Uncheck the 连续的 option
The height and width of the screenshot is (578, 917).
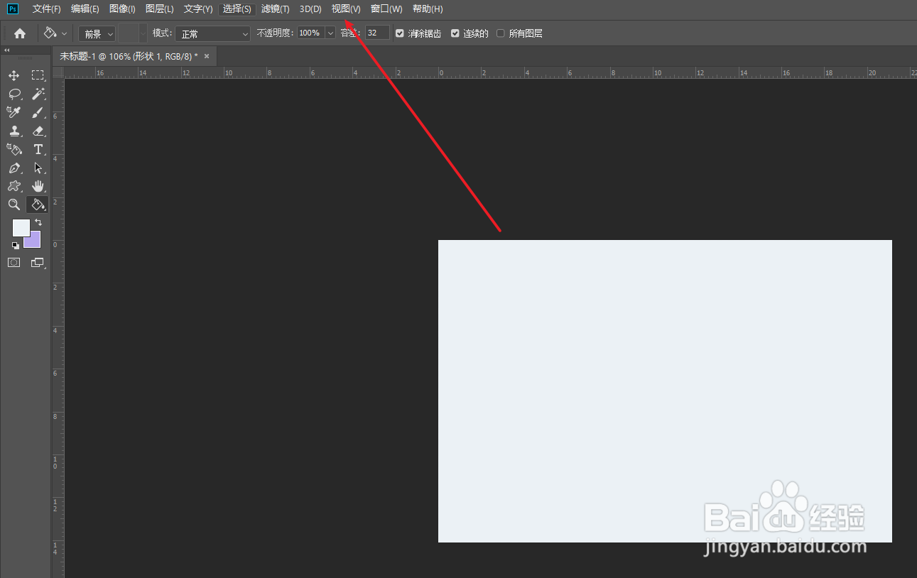coord(455,33)
